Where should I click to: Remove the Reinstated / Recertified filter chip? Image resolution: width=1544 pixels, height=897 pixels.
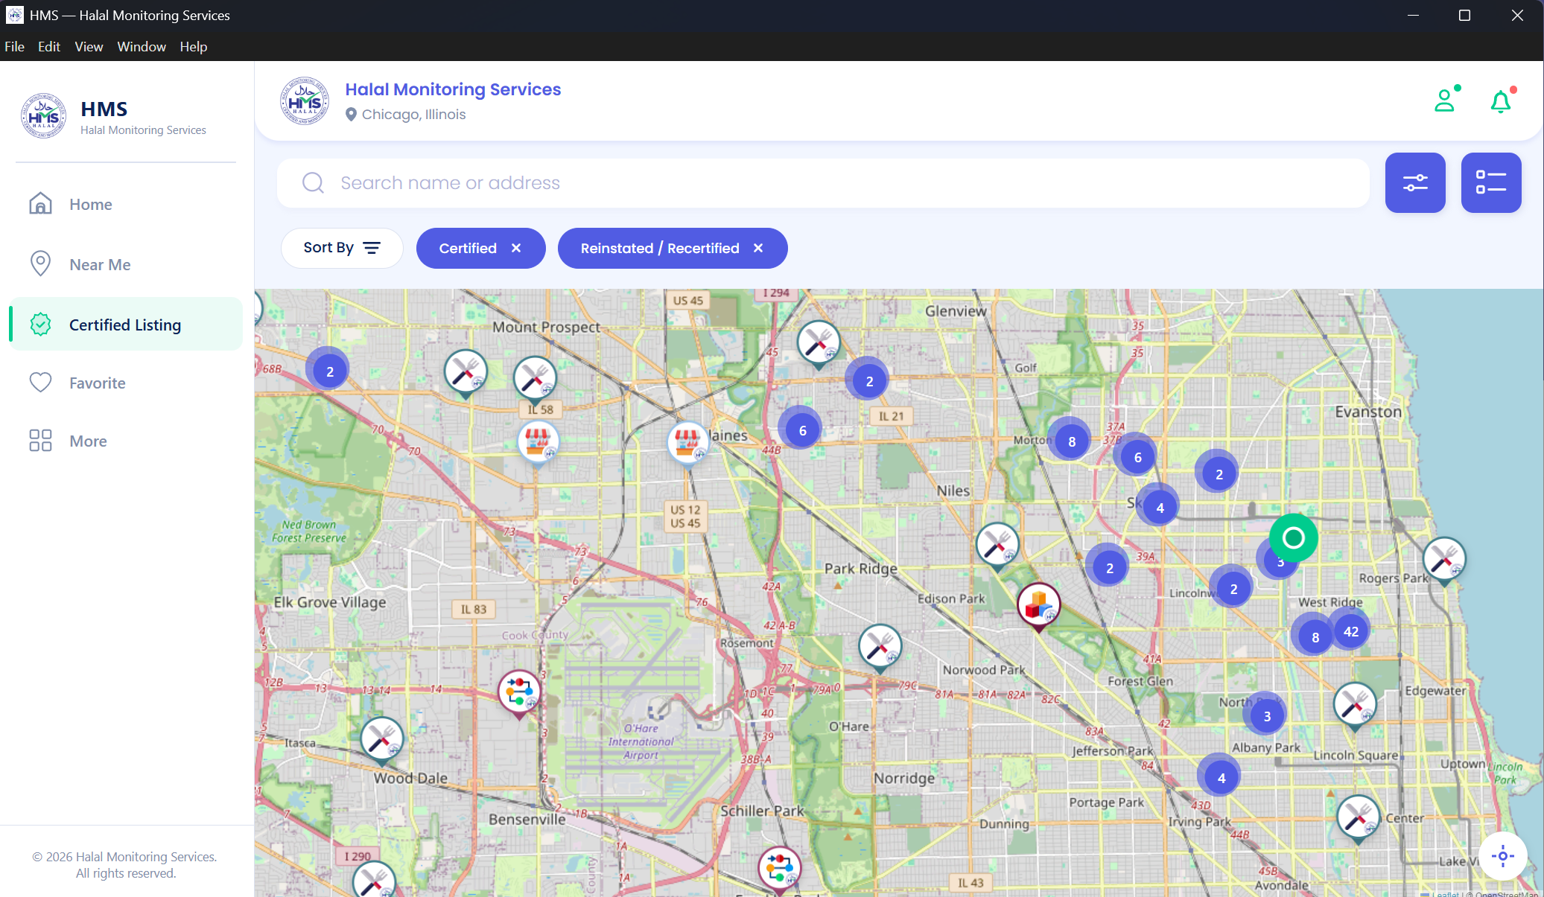[x=758, y=248]
